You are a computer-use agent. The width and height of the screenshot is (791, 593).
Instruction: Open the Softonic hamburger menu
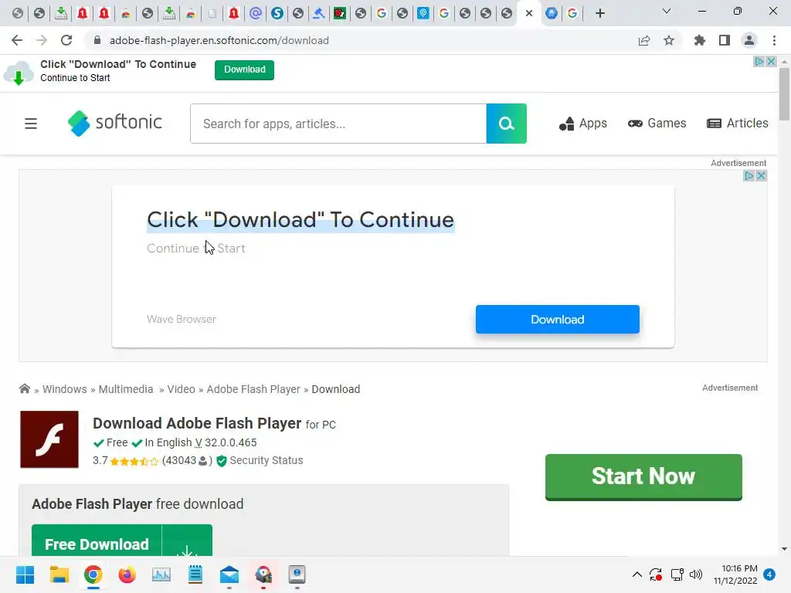pos(31,124)
